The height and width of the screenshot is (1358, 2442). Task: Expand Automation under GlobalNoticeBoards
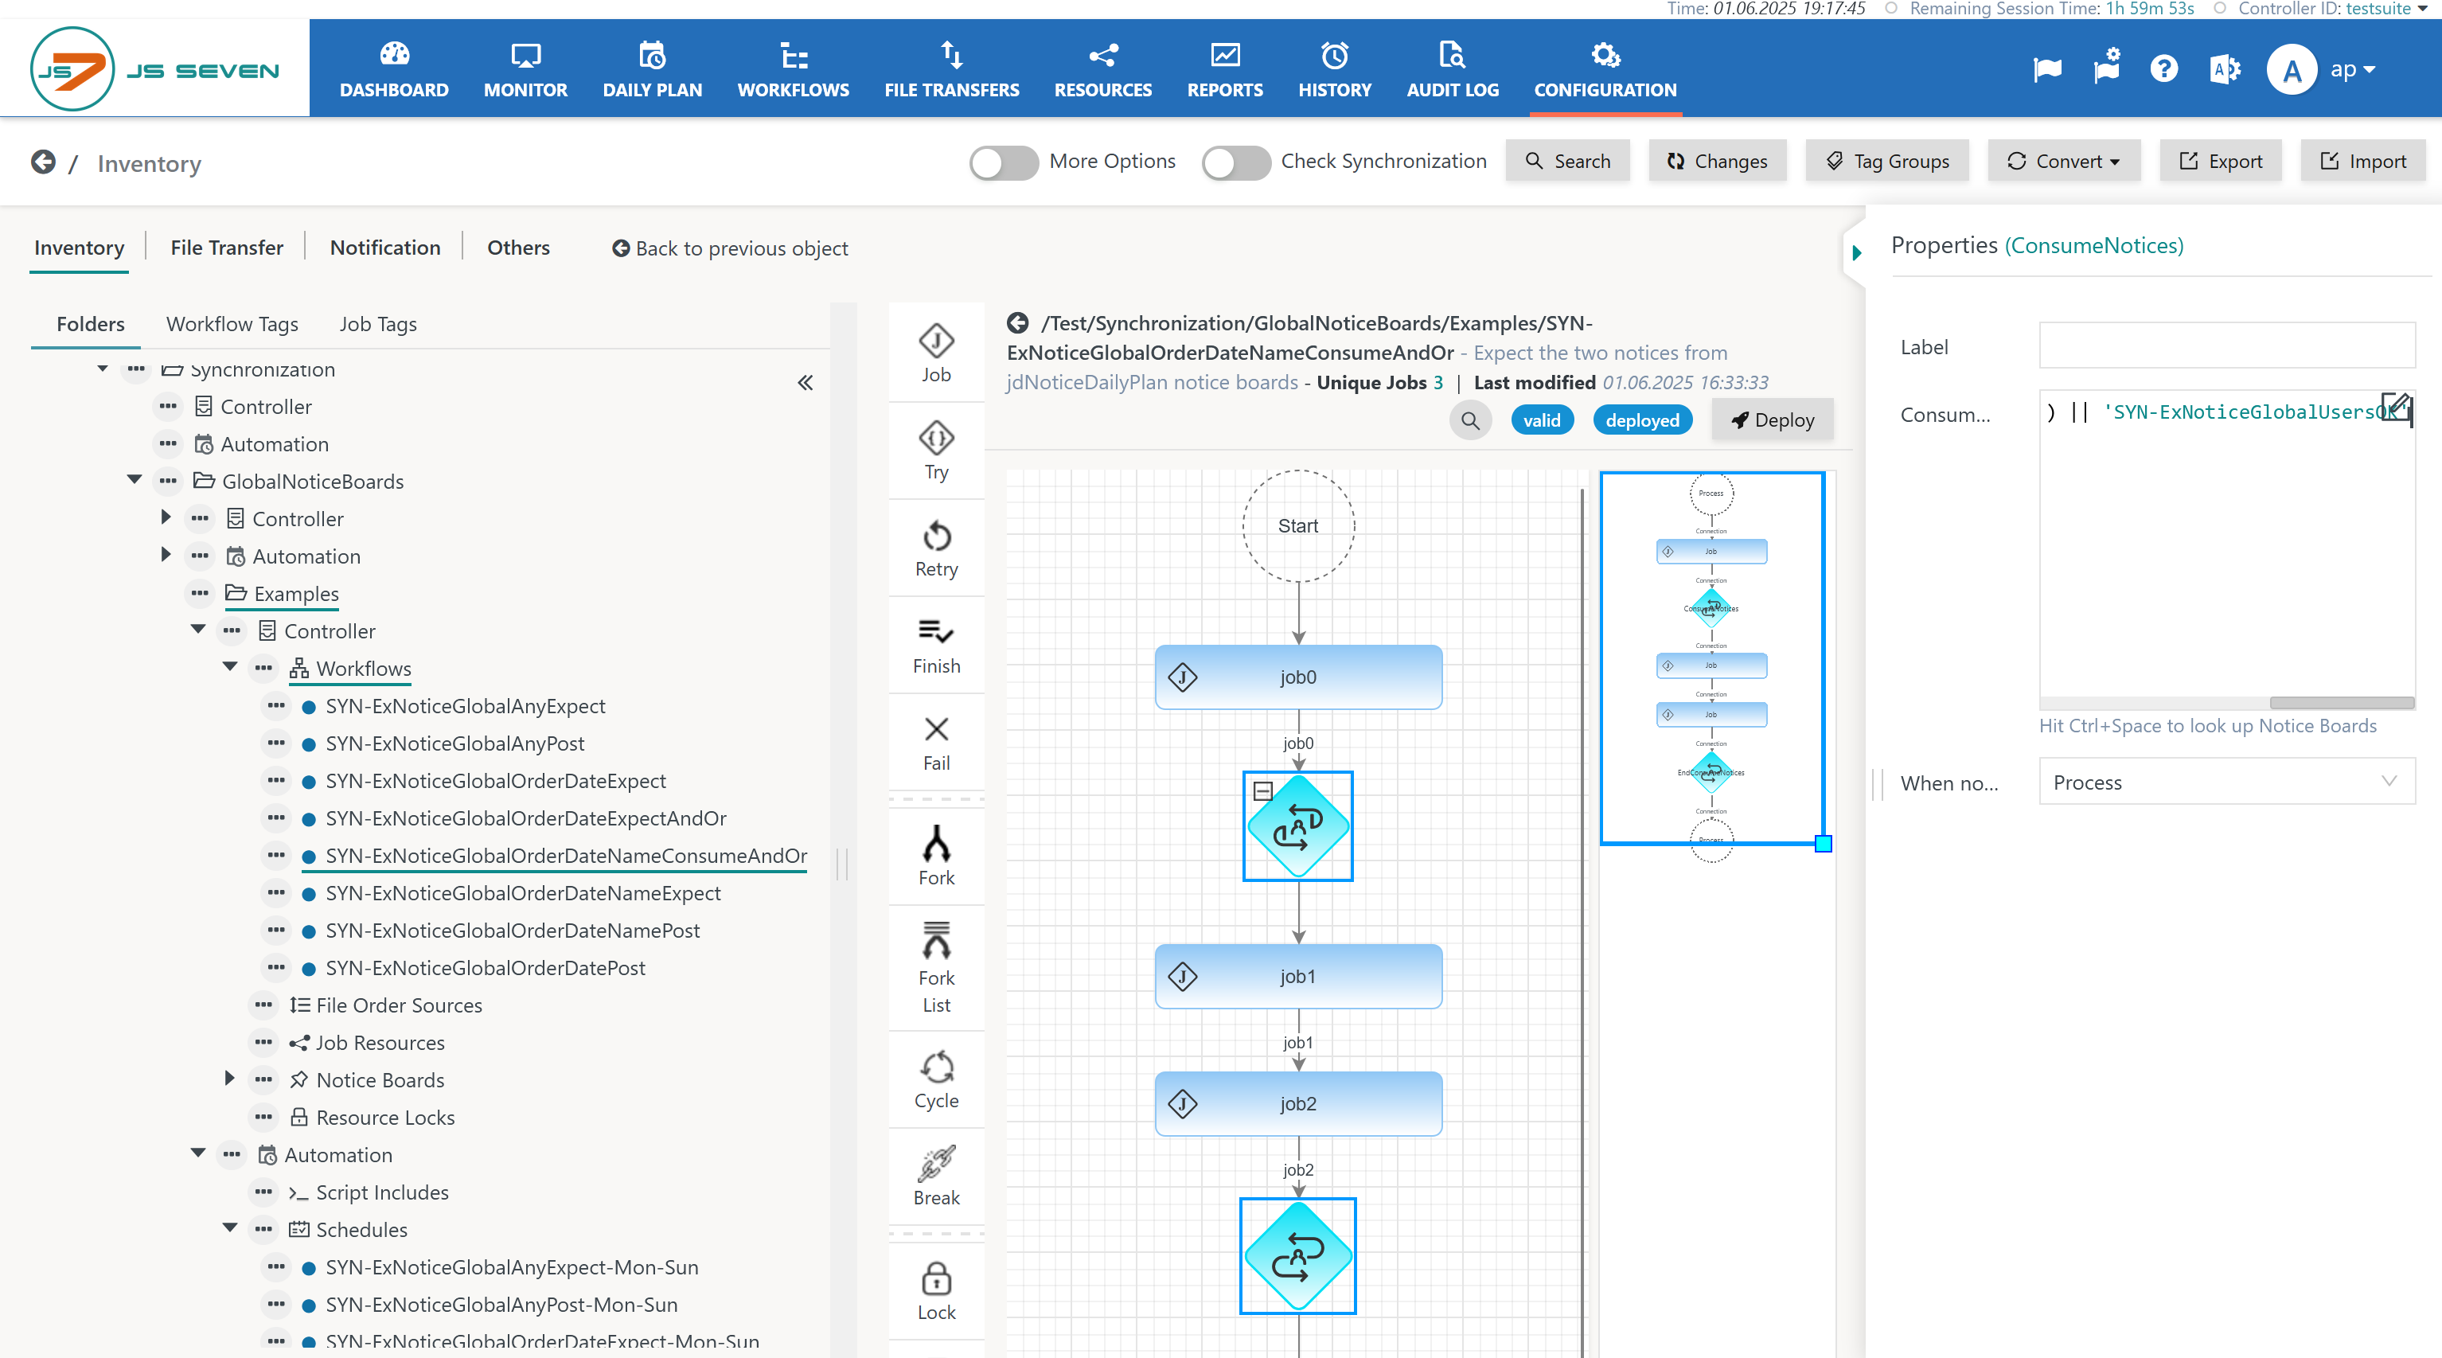[x=166, y=554]
